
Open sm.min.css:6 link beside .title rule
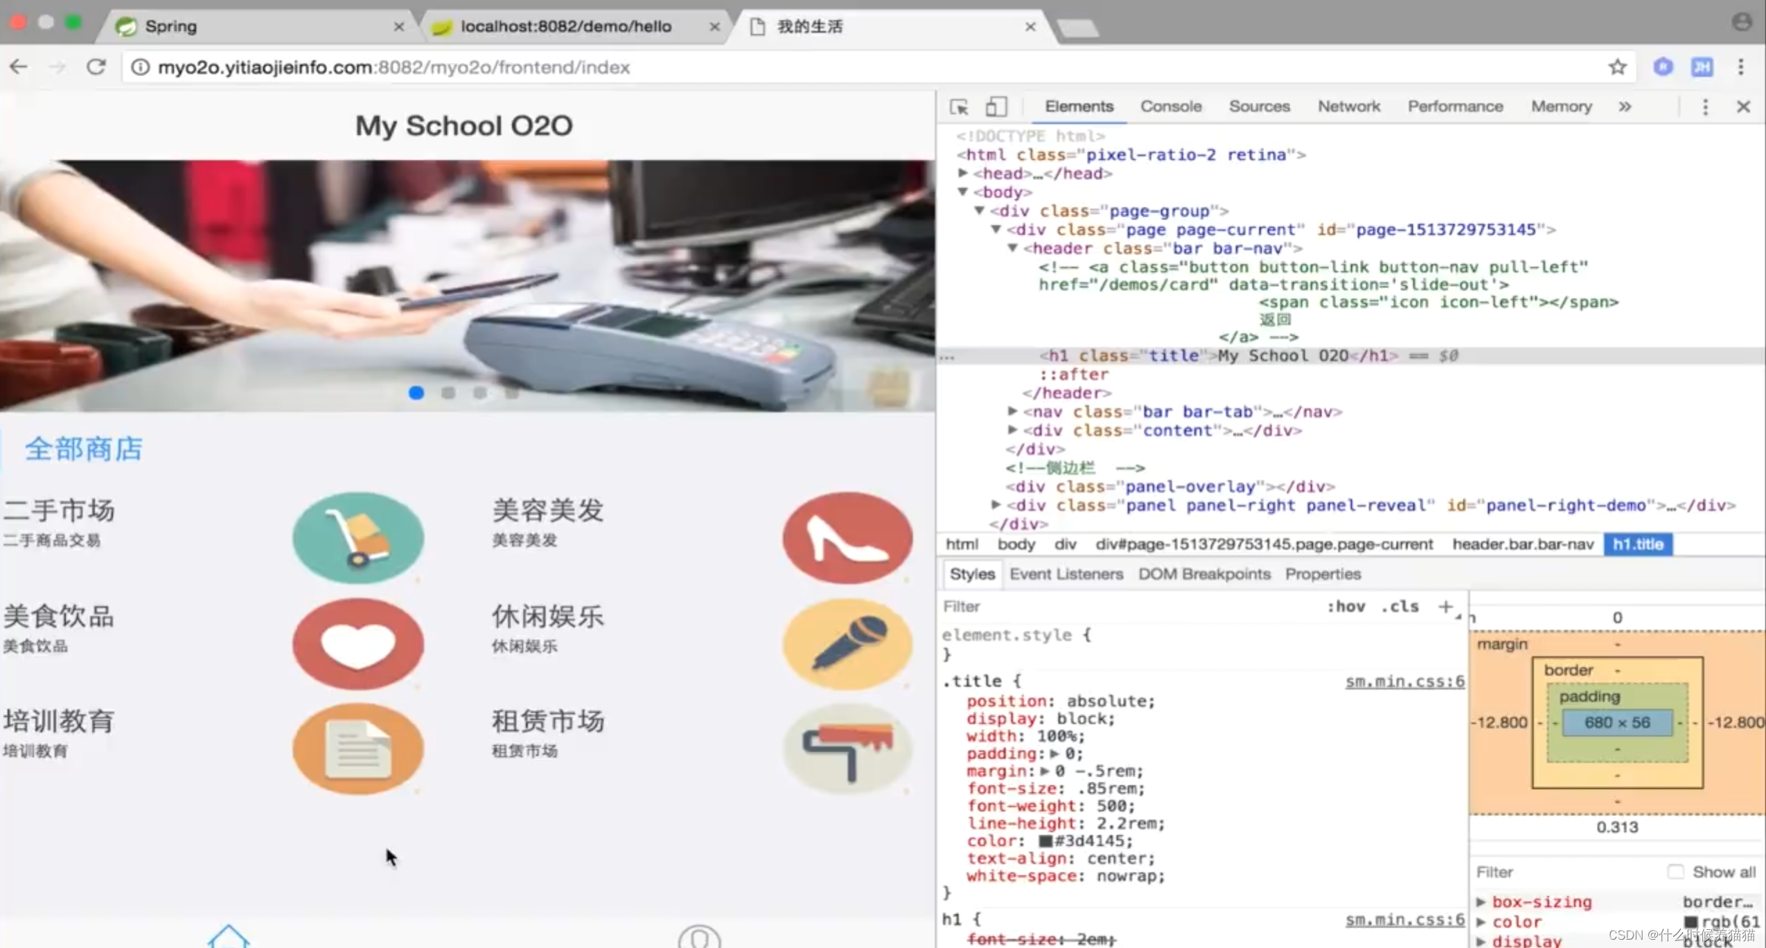(x=1404, y=681)
